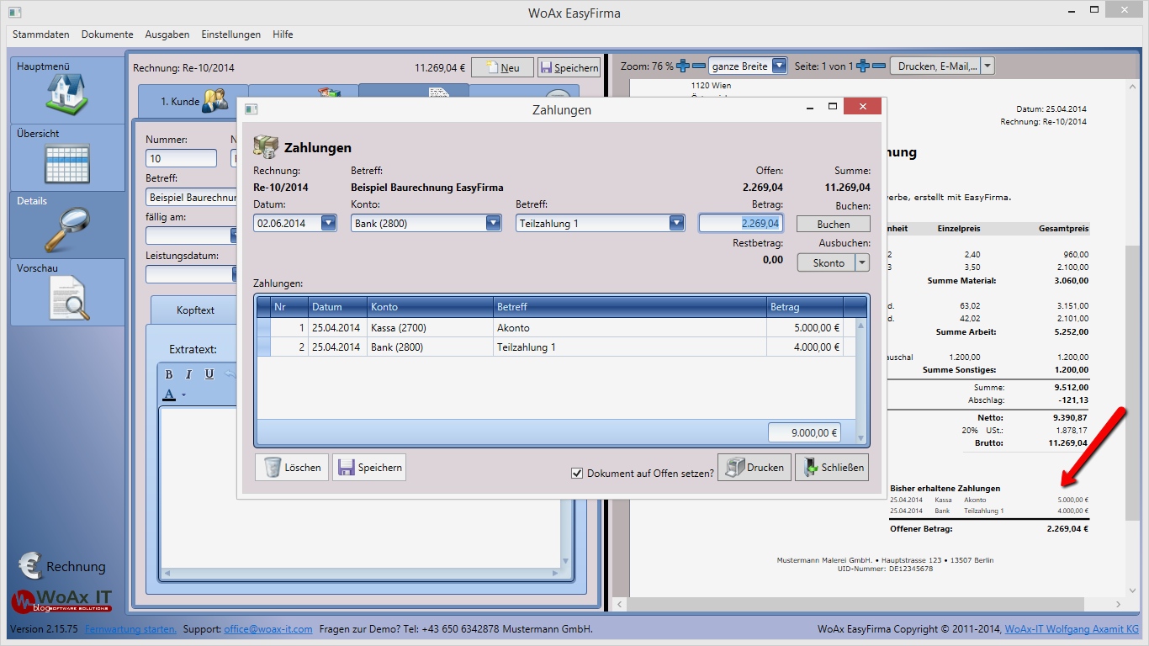Close the Zahlungen dialog via Schließen
Image resolution: width=1149 pixels, height=646 pixels.
point(832,468)
